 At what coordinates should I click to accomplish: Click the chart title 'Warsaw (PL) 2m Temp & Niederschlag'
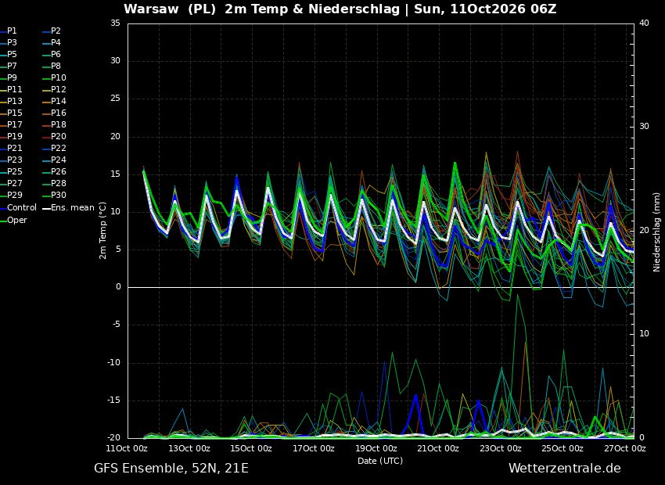click(x=261, y=9)
